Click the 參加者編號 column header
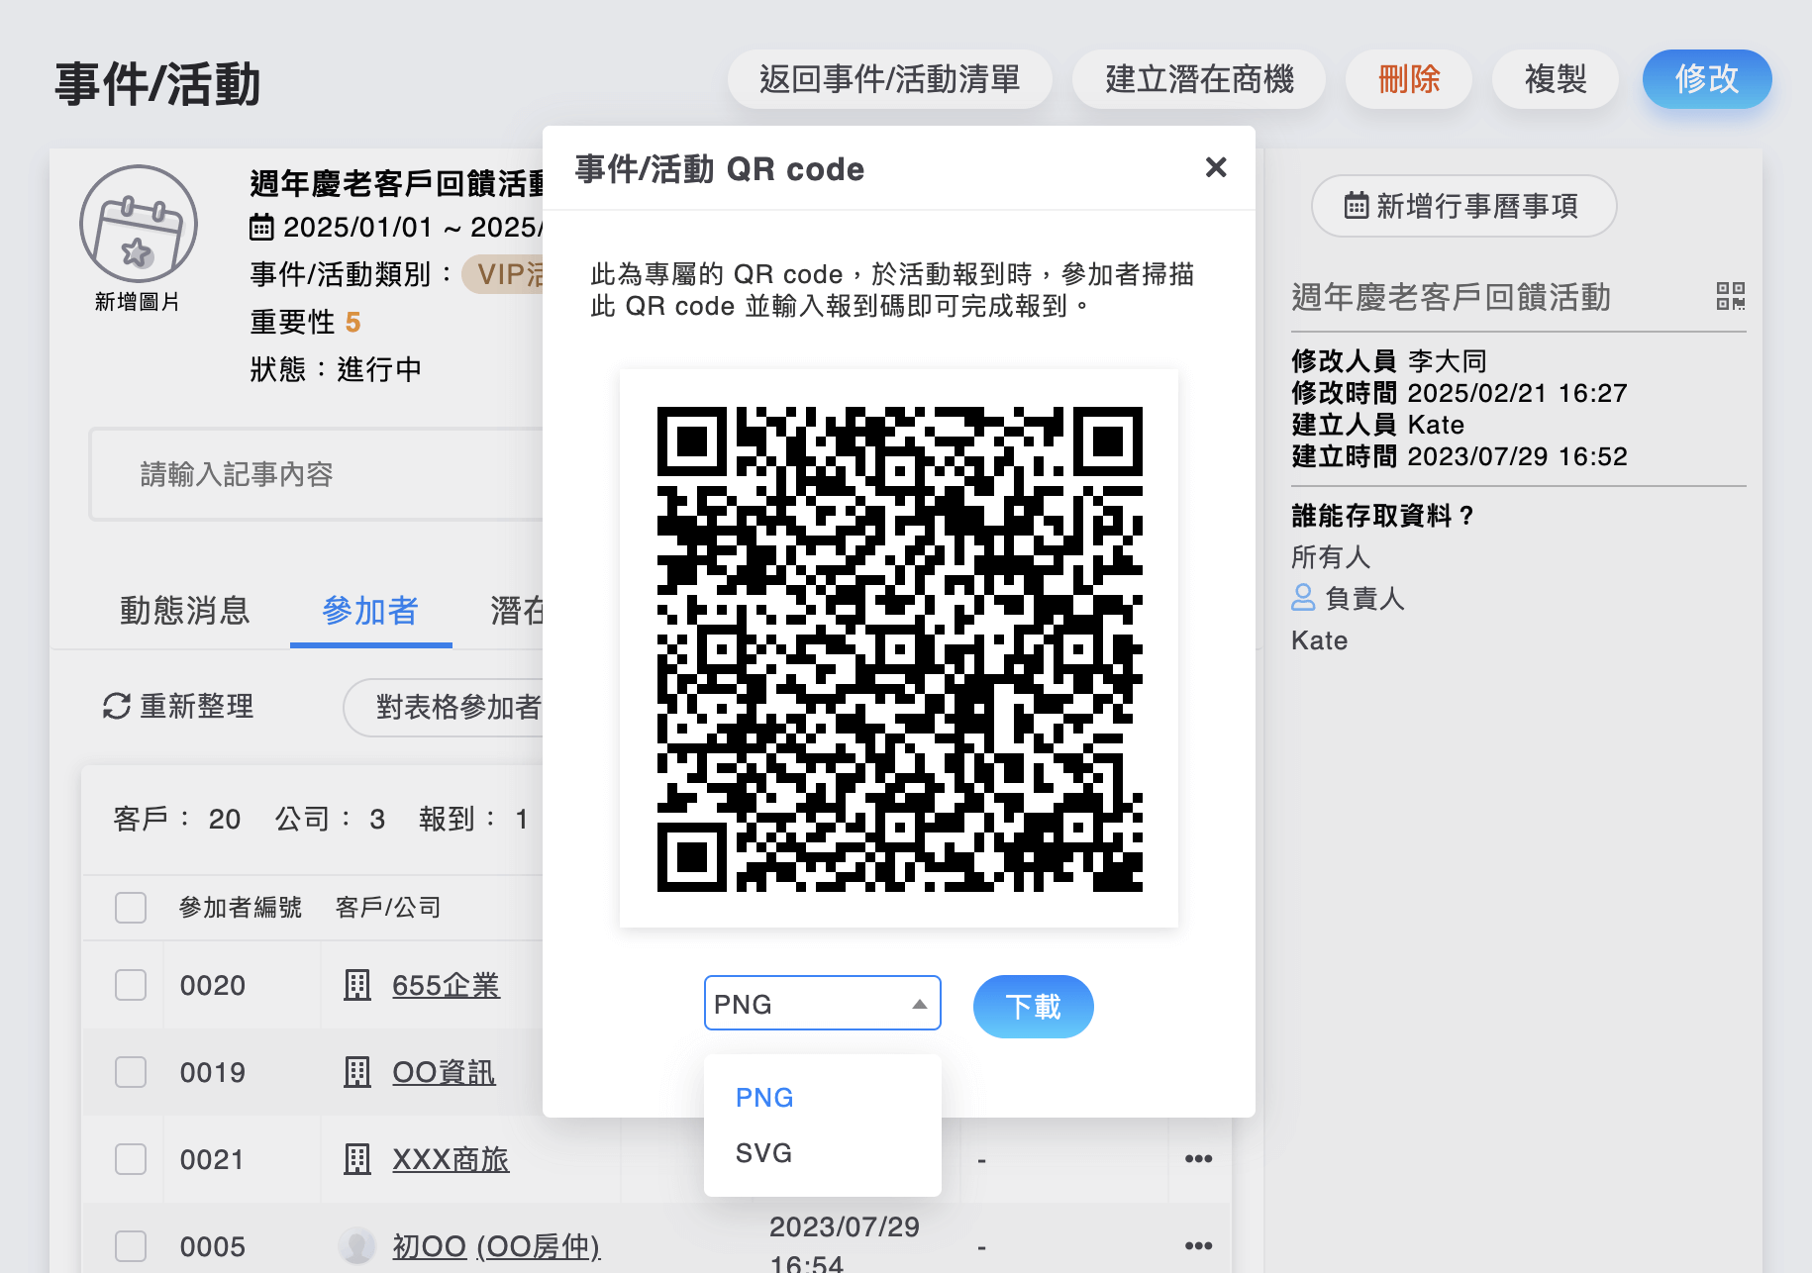The width and height of the screenshot is (1812, 1273). (241, 908)
